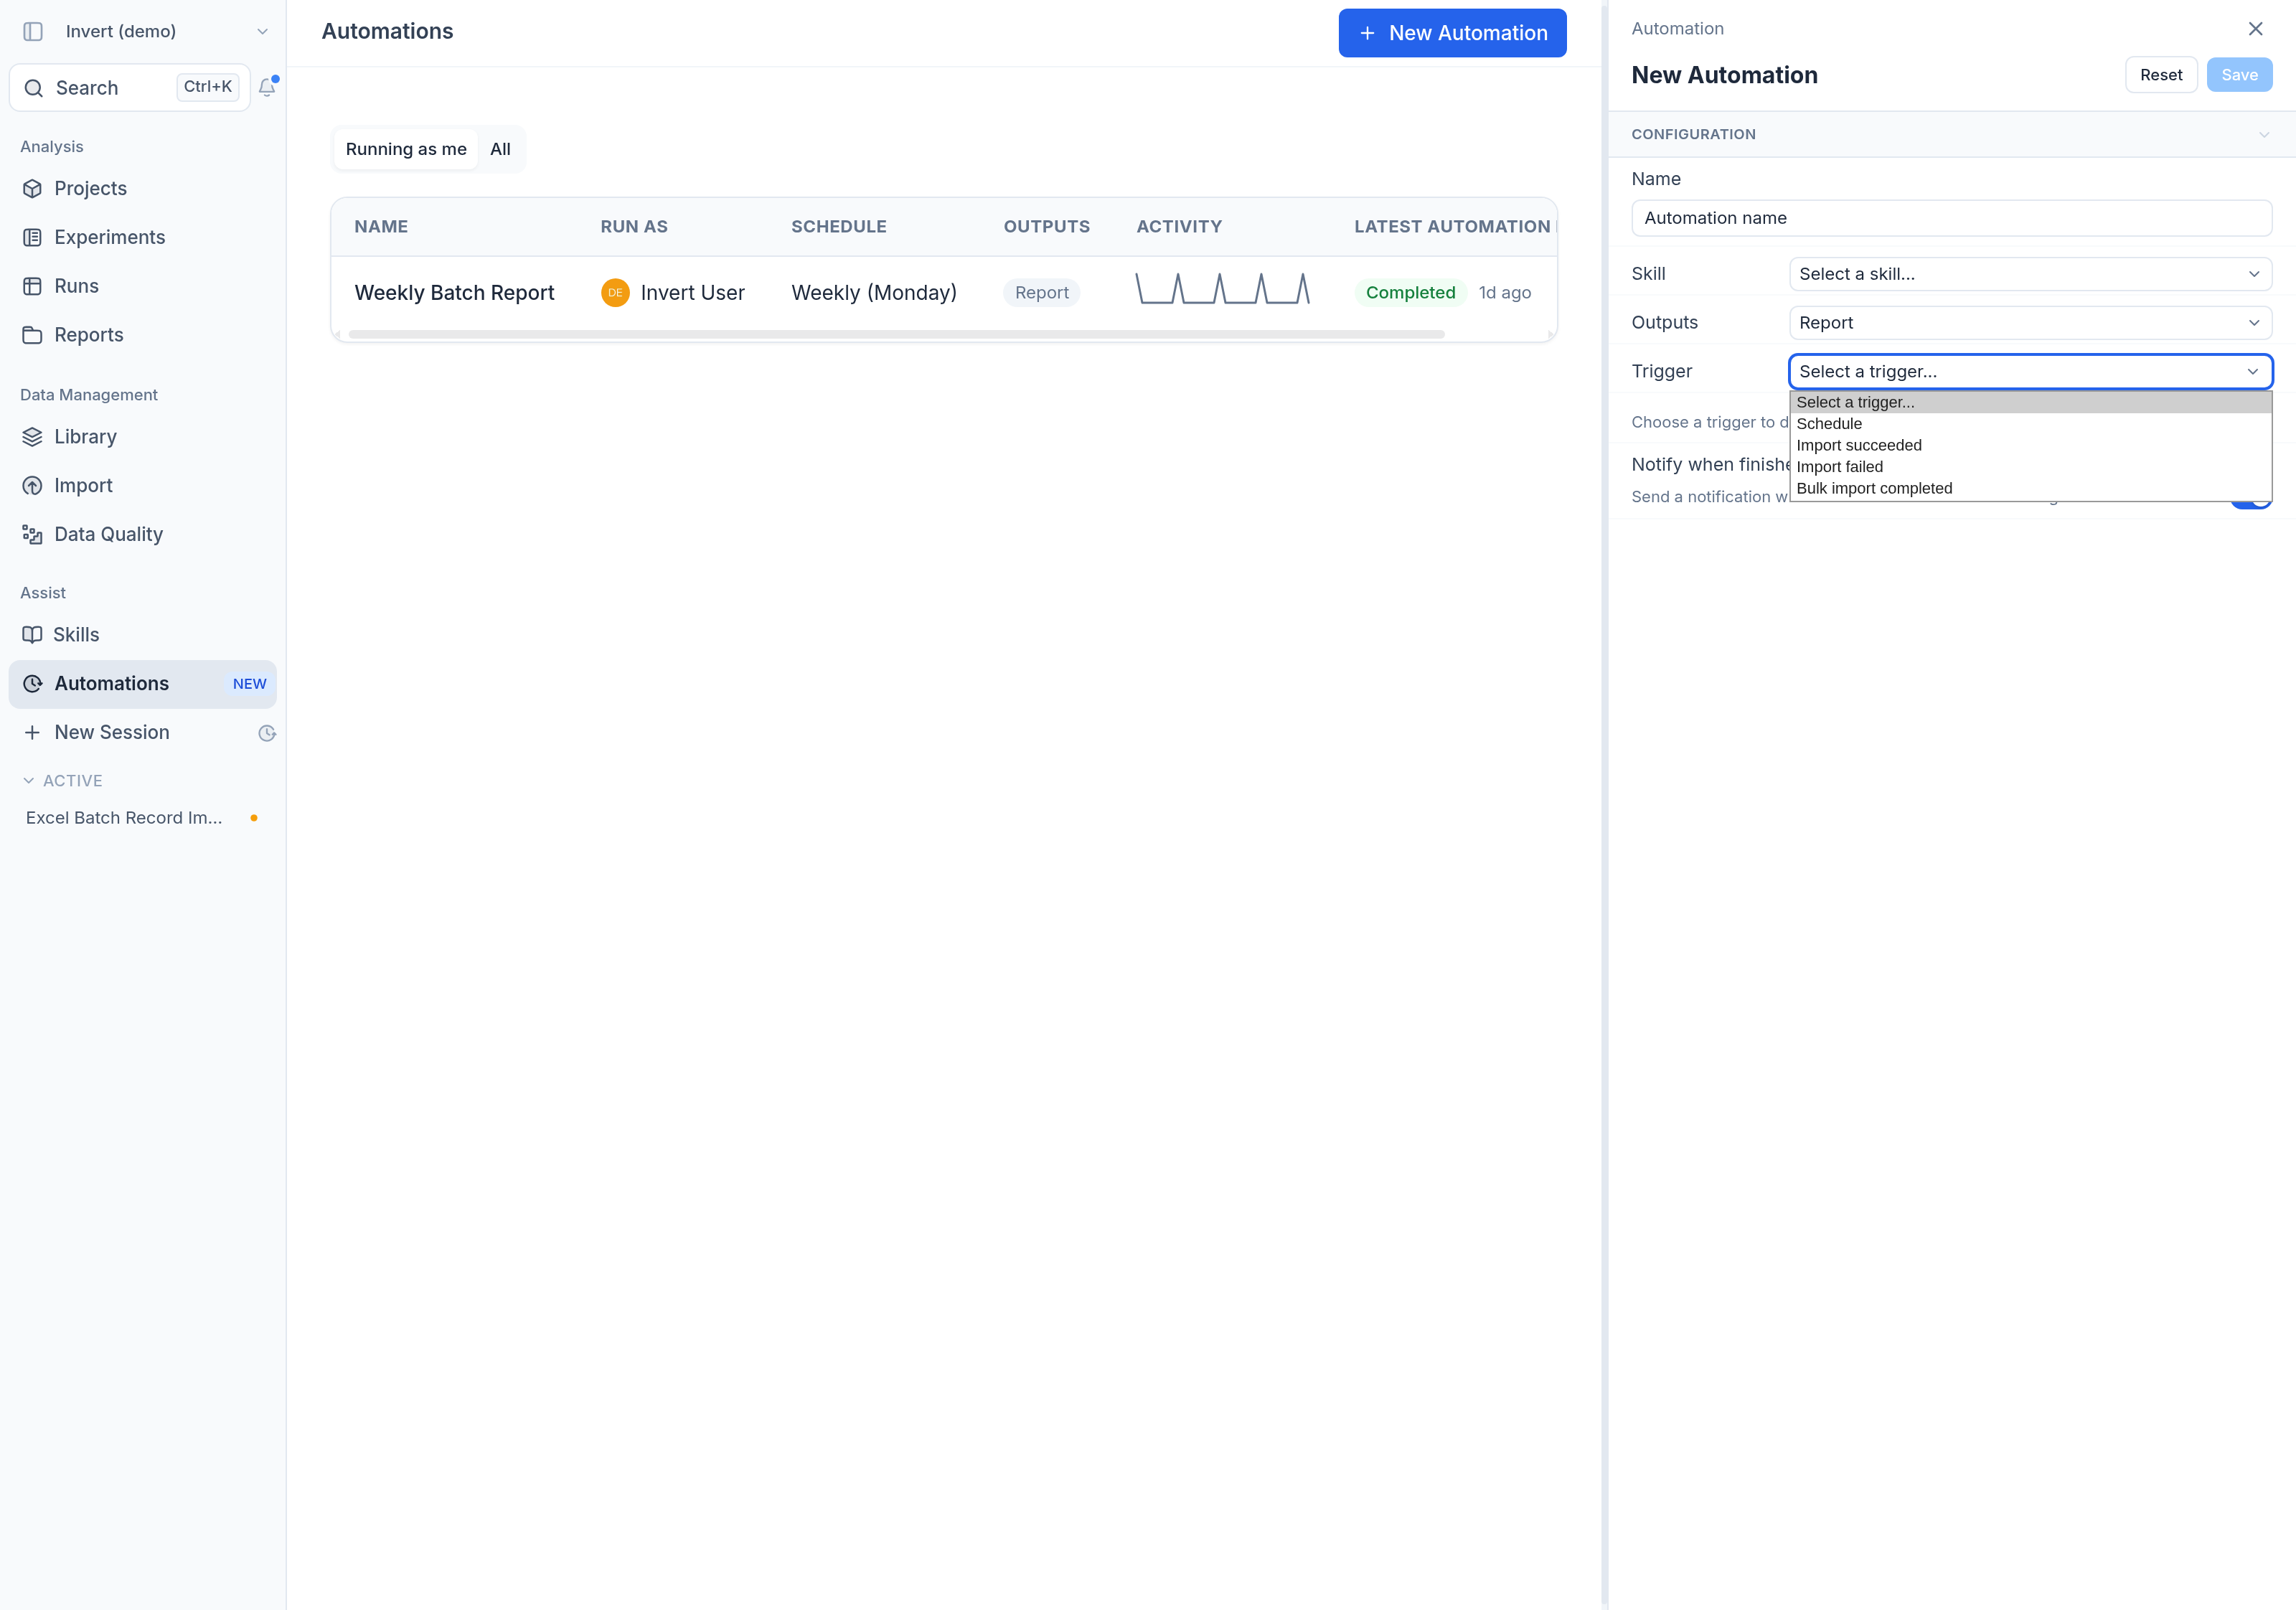Viewport: 2296px width, 1610px height.
Task: Click the Reset button
Action: (x=2161, y=75)
